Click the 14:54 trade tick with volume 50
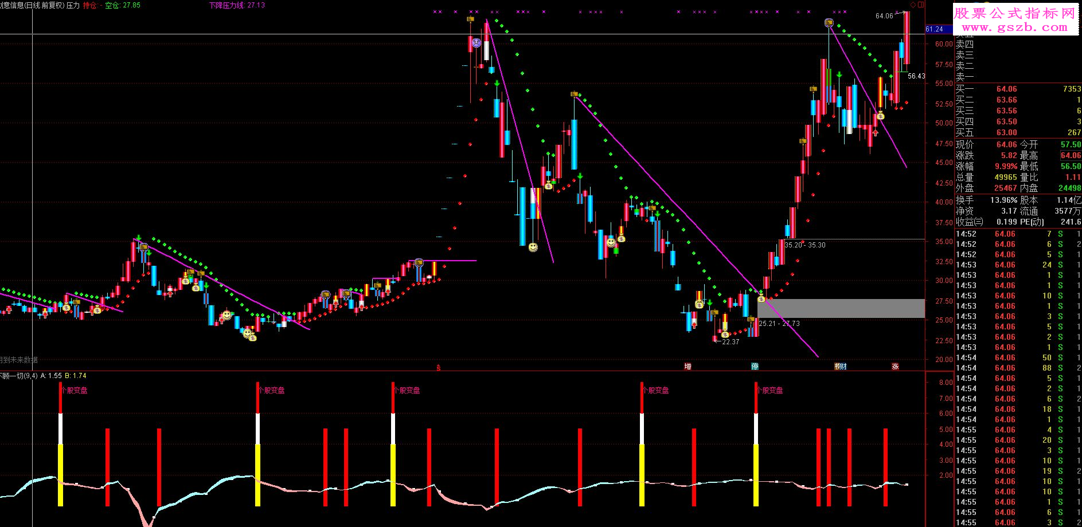 pyautogui.click(x=1018, y=357)
